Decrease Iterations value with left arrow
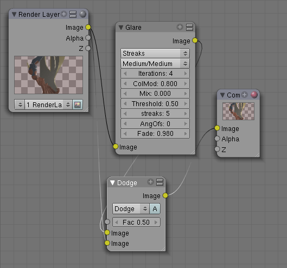The width and height of the screenshot is (287, 268). click(125, 74)
